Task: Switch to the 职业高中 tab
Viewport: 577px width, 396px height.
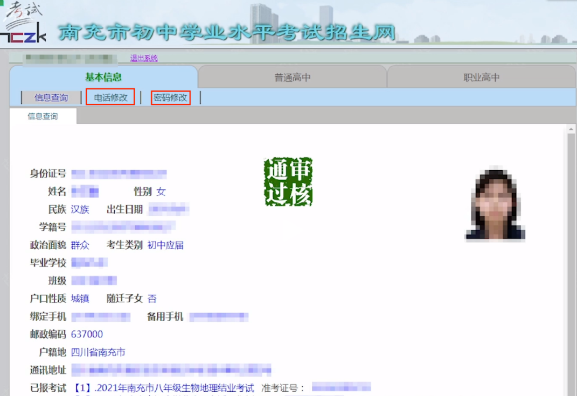Action: [480, 76]
